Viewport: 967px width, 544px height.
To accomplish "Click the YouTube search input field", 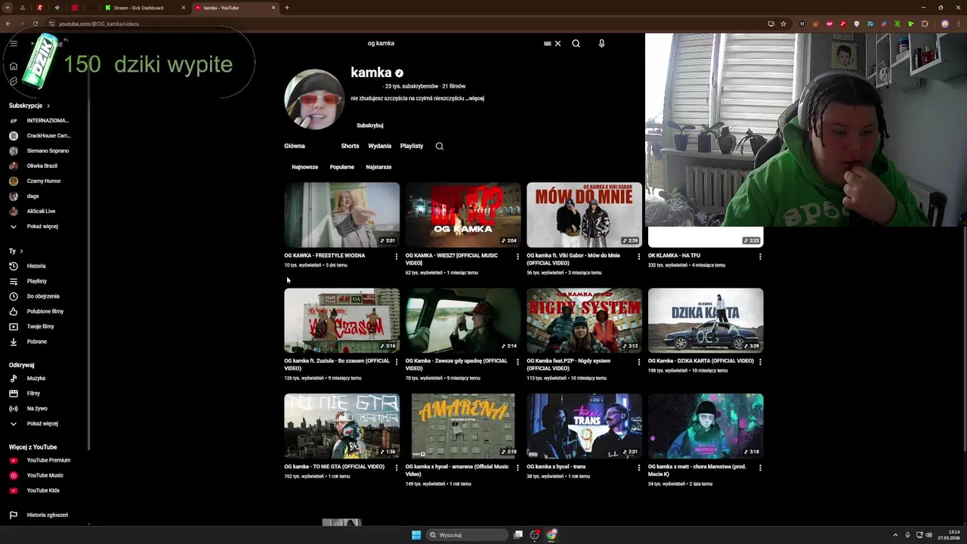I will click(x=453, y=43).
